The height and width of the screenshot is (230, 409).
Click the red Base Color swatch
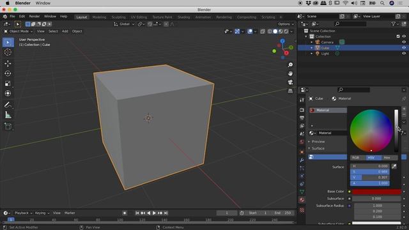(376, 192)
